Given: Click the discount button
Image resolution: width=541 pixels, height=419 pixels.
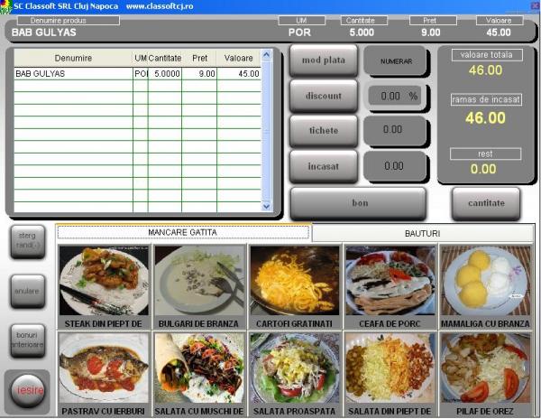Looking at the screenshot, I should pos(324,96).
